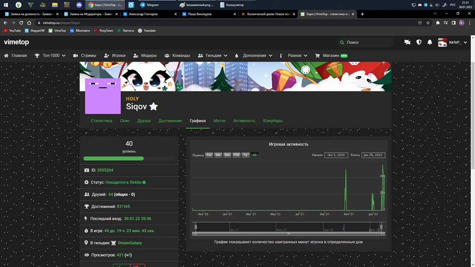475x267 pixels.
Task: Switch to the Статистика tab
Action: pyautogui.click(x=102, y=121)
